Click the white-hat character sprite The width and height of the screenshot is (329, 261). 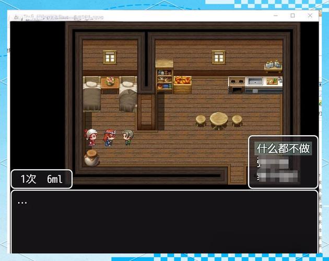[x=91, y=137]
